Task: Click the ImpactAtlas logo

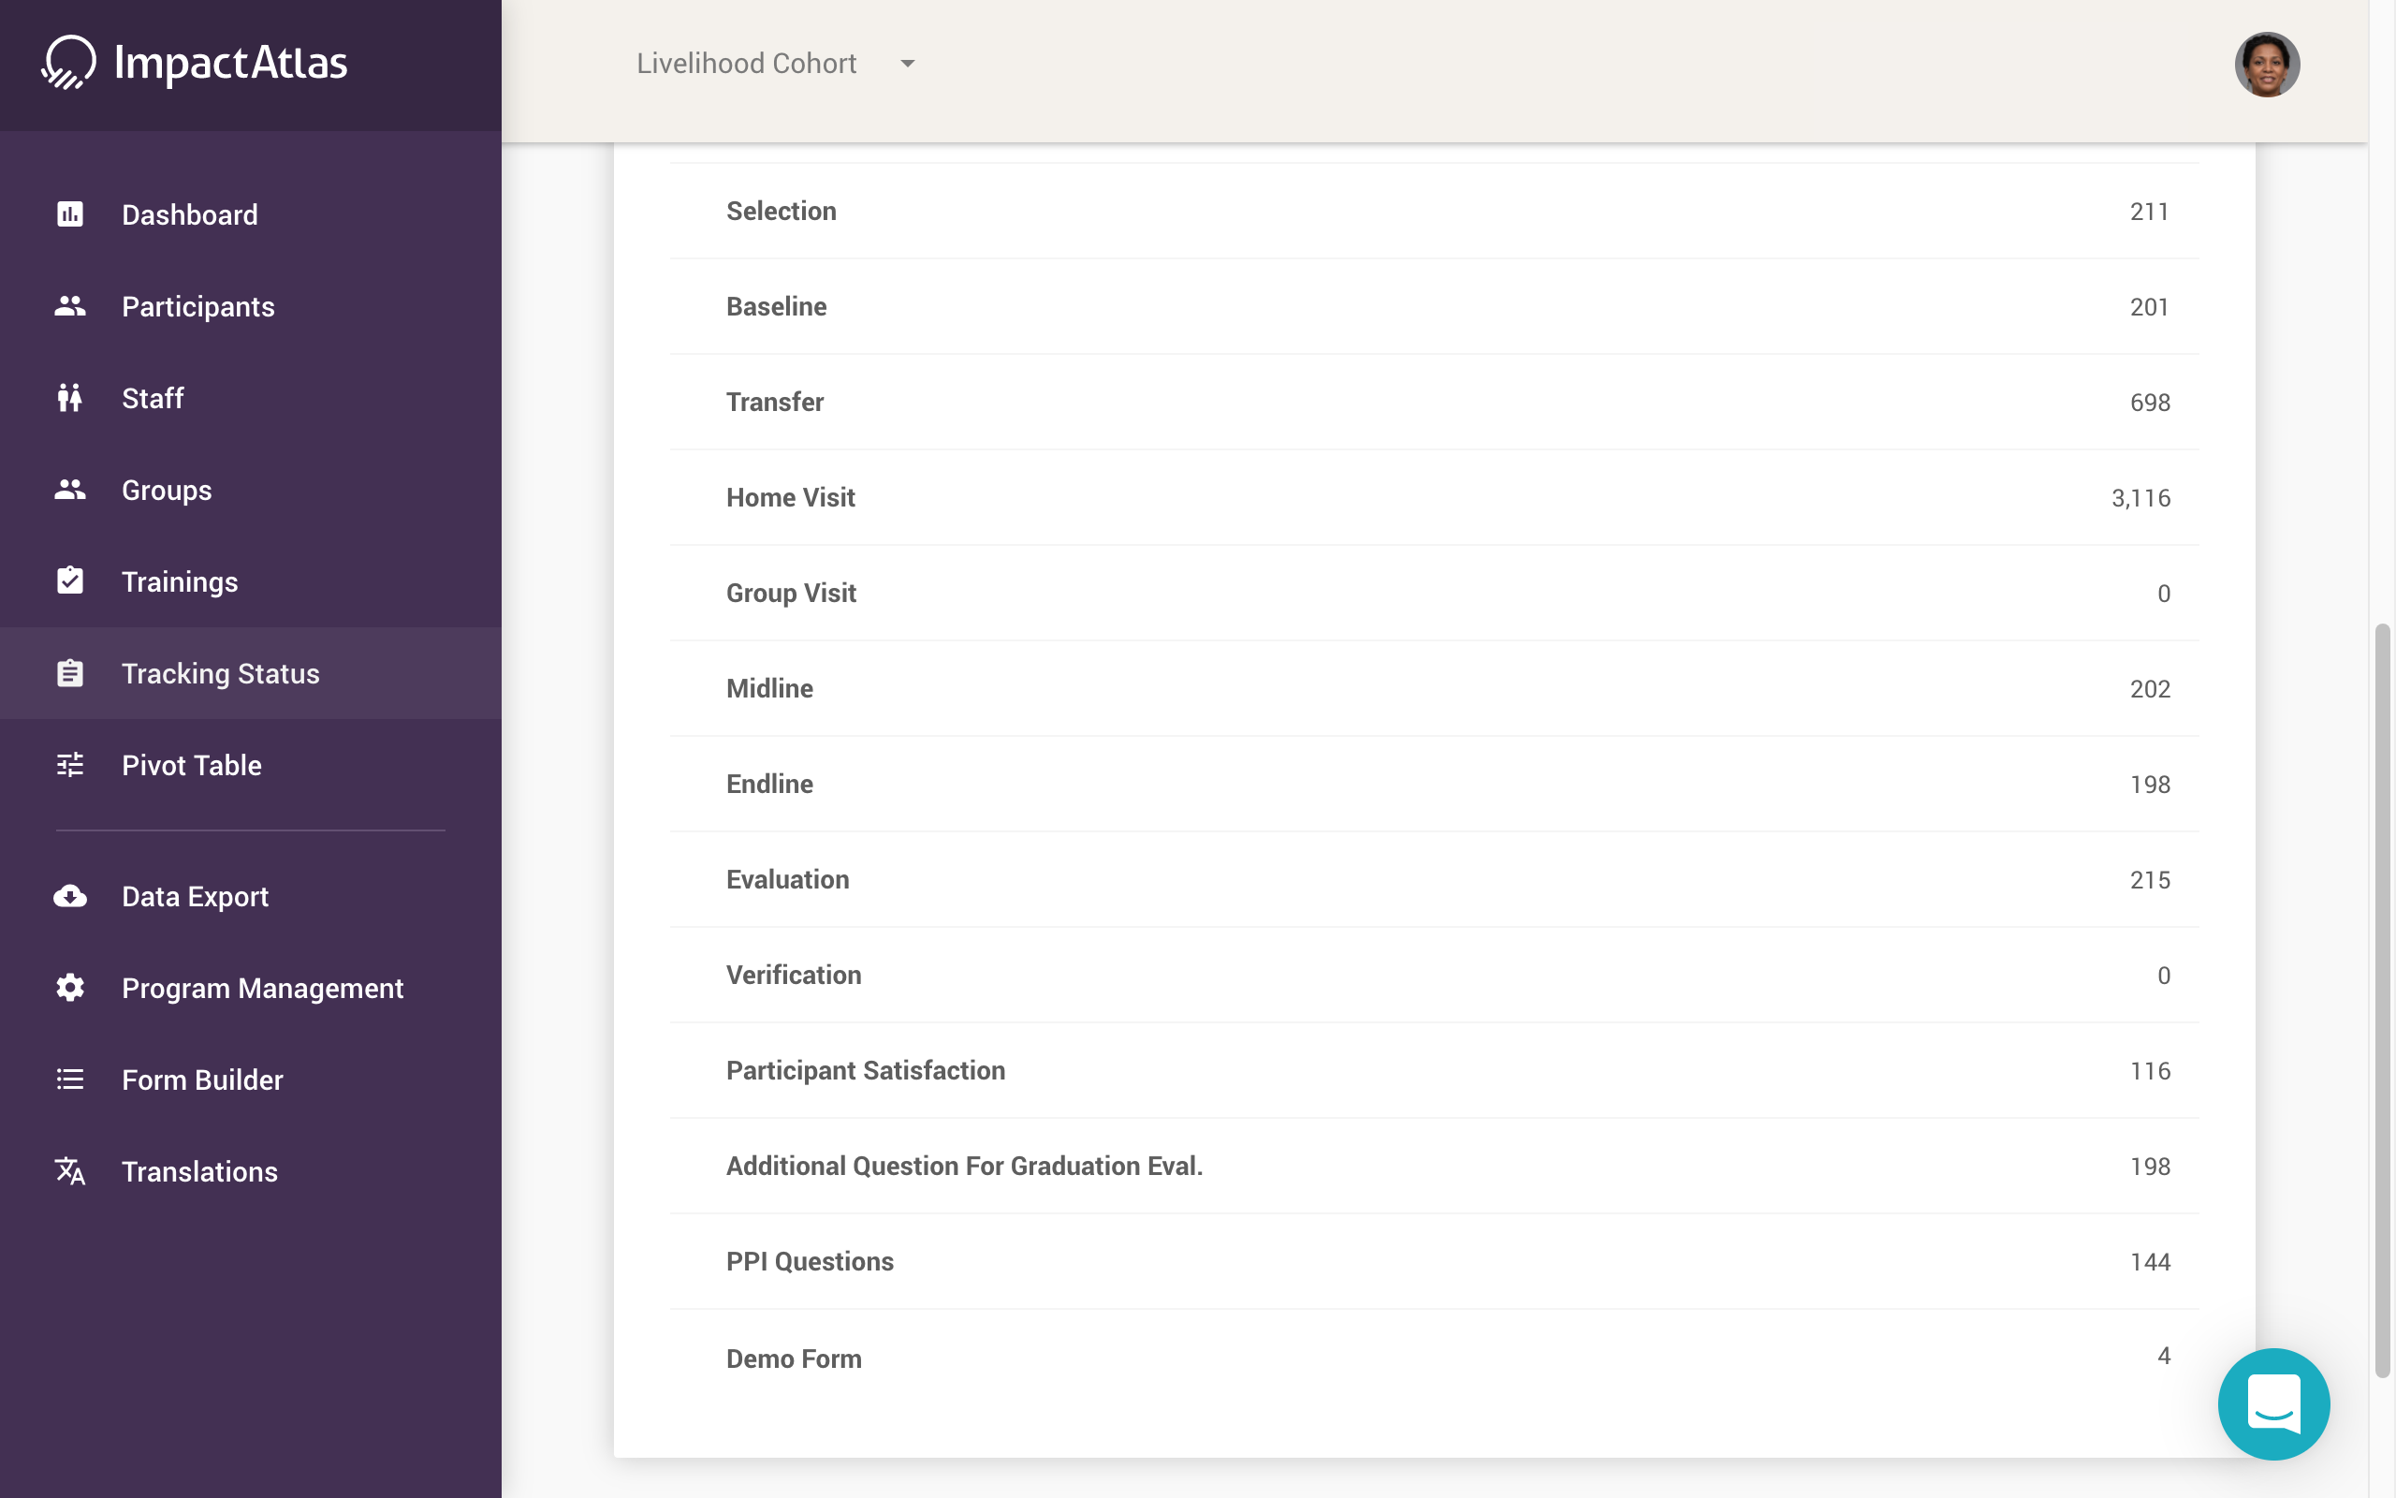Action: (195, 64)
